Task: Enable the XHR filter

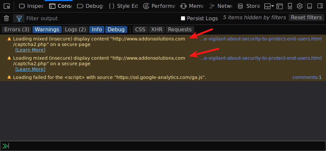Action: [157, 30]
